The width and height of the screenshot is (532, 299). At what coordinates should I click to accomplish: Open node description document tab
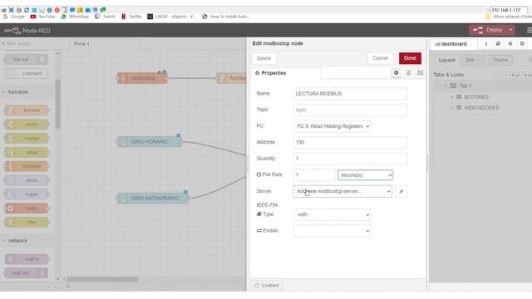408,73
